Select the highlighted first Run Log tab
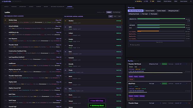193x108 pixels. click(x=136, y=11)
